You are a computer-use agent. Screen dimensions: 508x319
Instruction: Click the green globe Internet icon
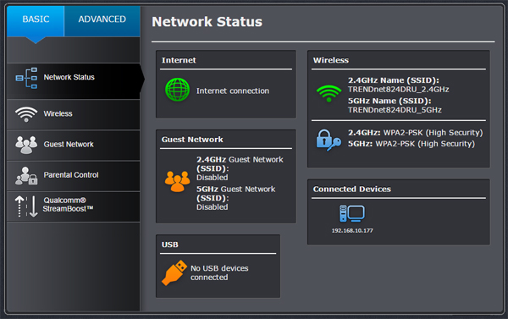click(x=177, y=90)
